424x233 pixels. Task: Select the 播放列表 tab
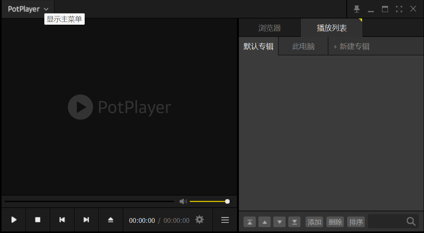click(x=331, y=28)
